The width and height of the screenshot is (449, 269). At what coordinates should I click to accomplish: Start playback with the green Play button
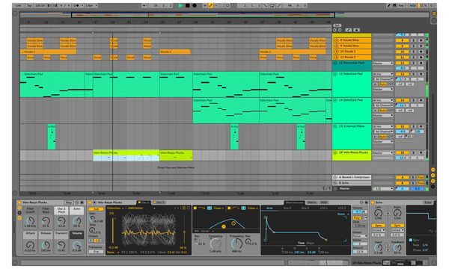(180, 5)
